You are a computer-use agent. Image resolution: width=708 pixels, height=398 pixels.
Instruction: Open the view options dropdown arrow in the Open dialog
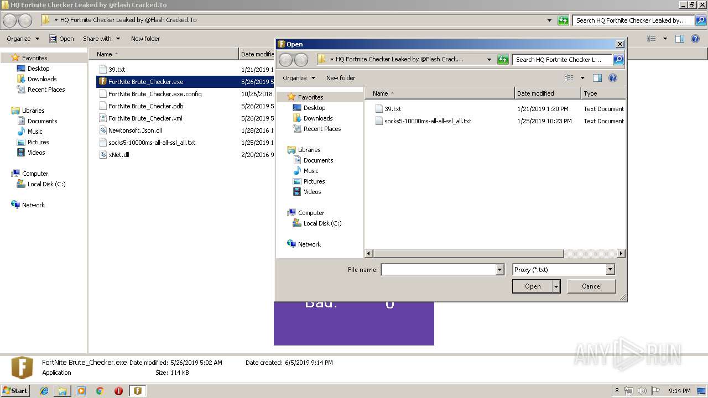582,78
